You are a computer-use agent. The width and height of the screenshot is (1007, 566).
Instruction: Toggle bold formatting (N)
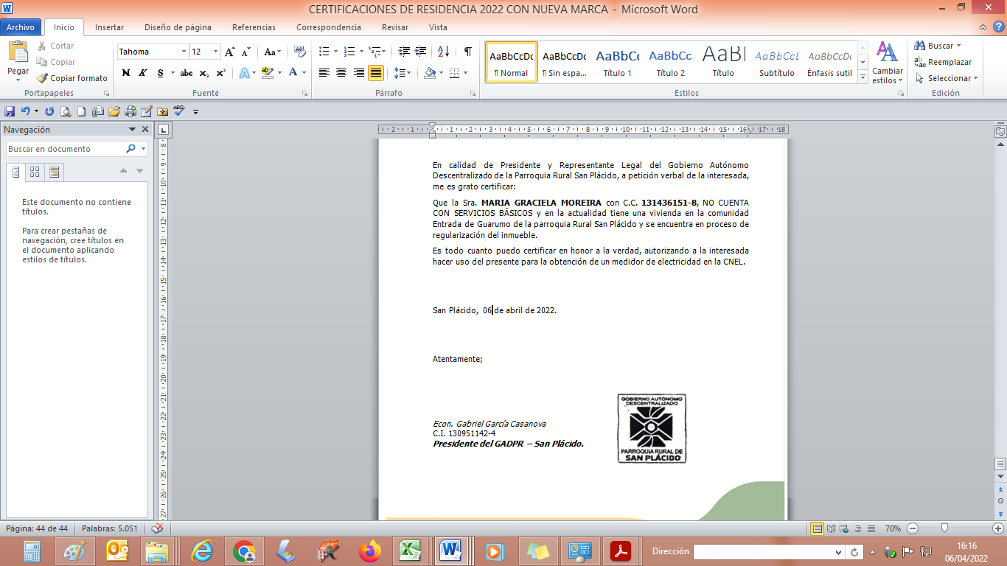(125, 73)
